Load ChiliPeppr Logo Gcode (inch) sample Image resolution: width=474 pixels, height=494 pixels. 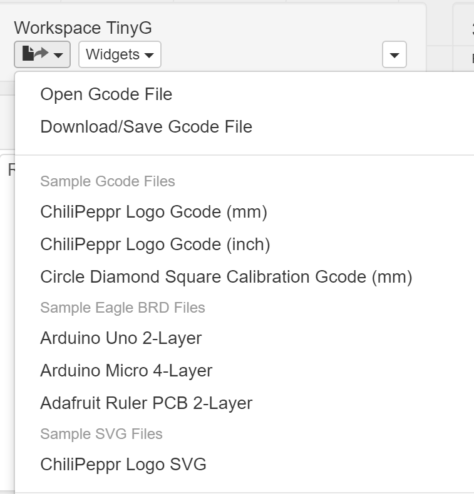coord(155,244)
